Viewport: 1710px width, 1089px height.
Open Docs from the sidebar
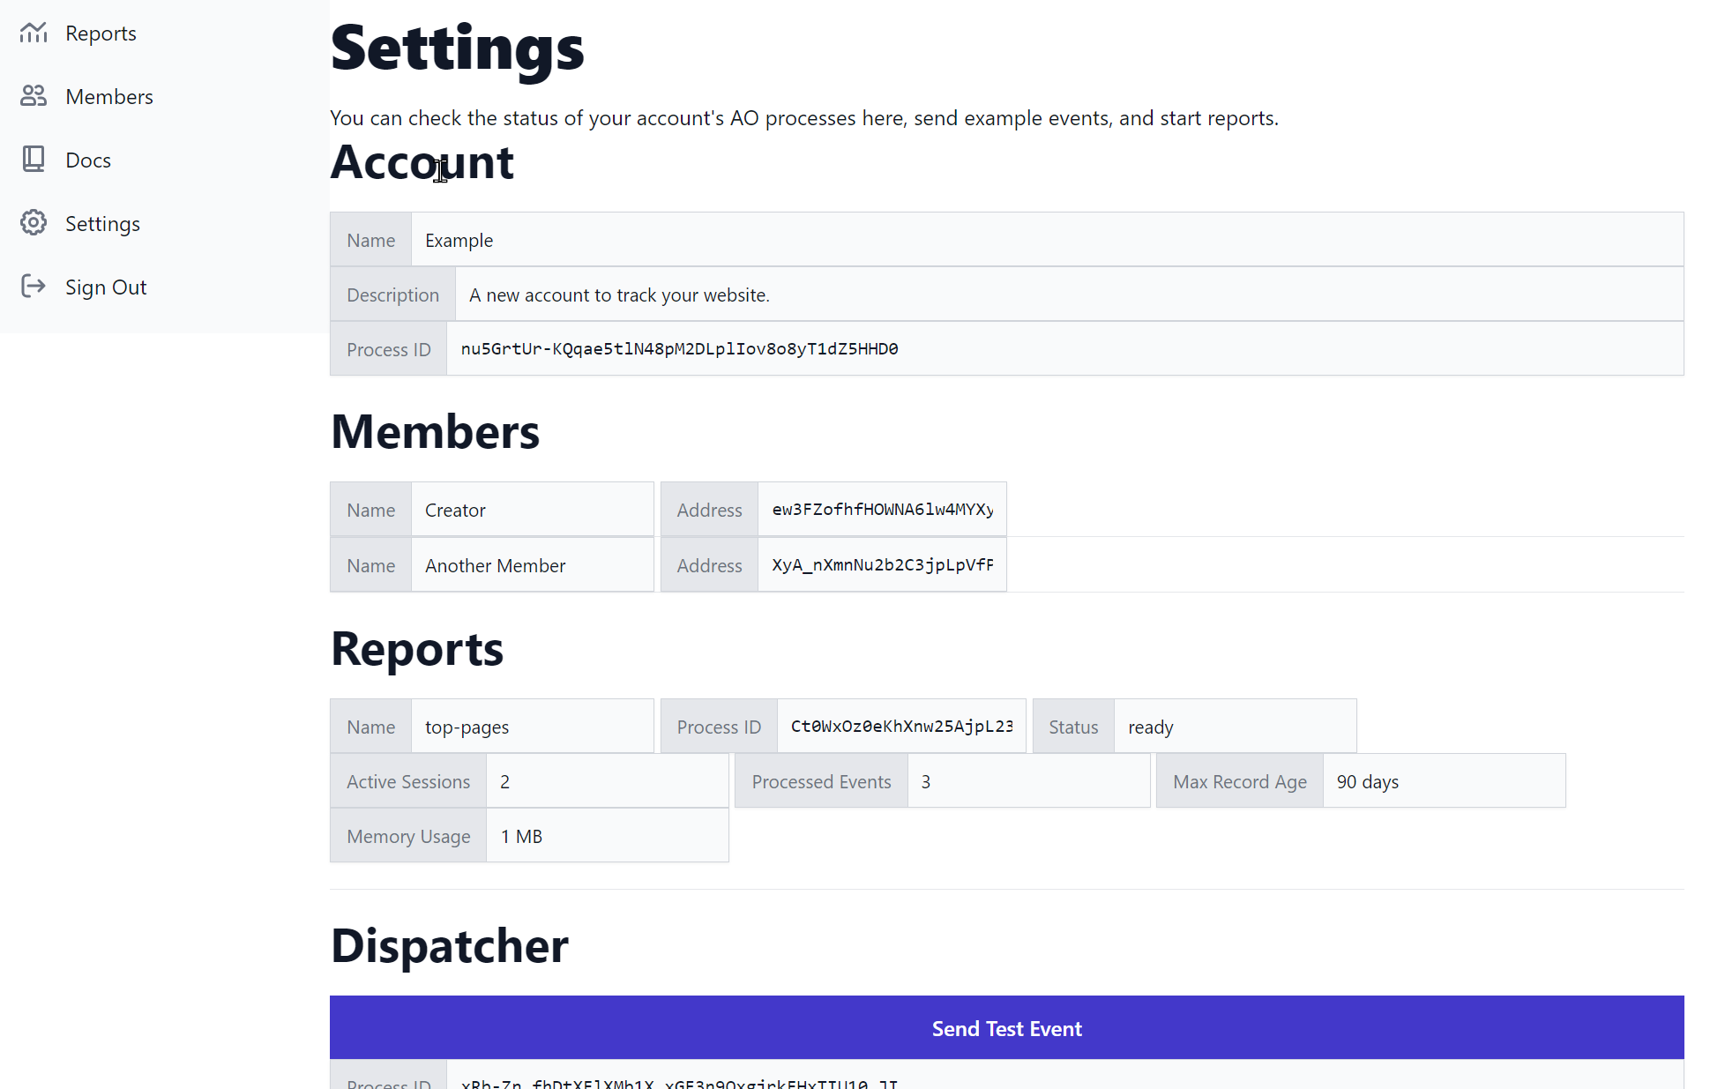(x=88, y=160)
